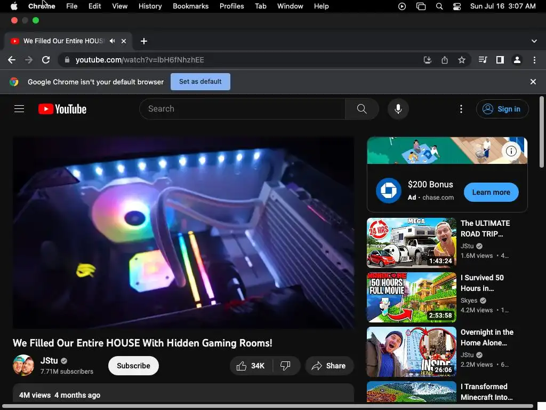Click the now playing icon in menu bar
Screen dimensions: 546x410
click(x=402, y=6)
